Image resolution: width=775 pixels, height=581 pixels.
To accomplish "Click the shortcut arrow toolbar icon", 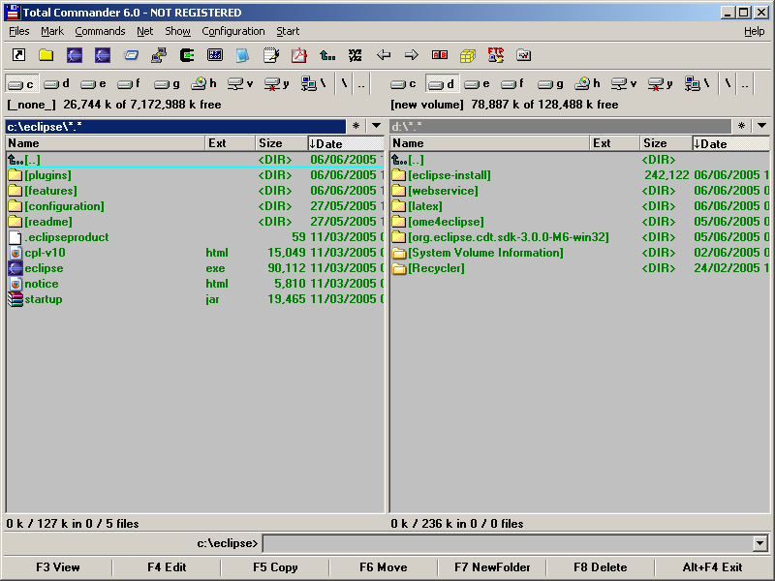I will 18,55.
